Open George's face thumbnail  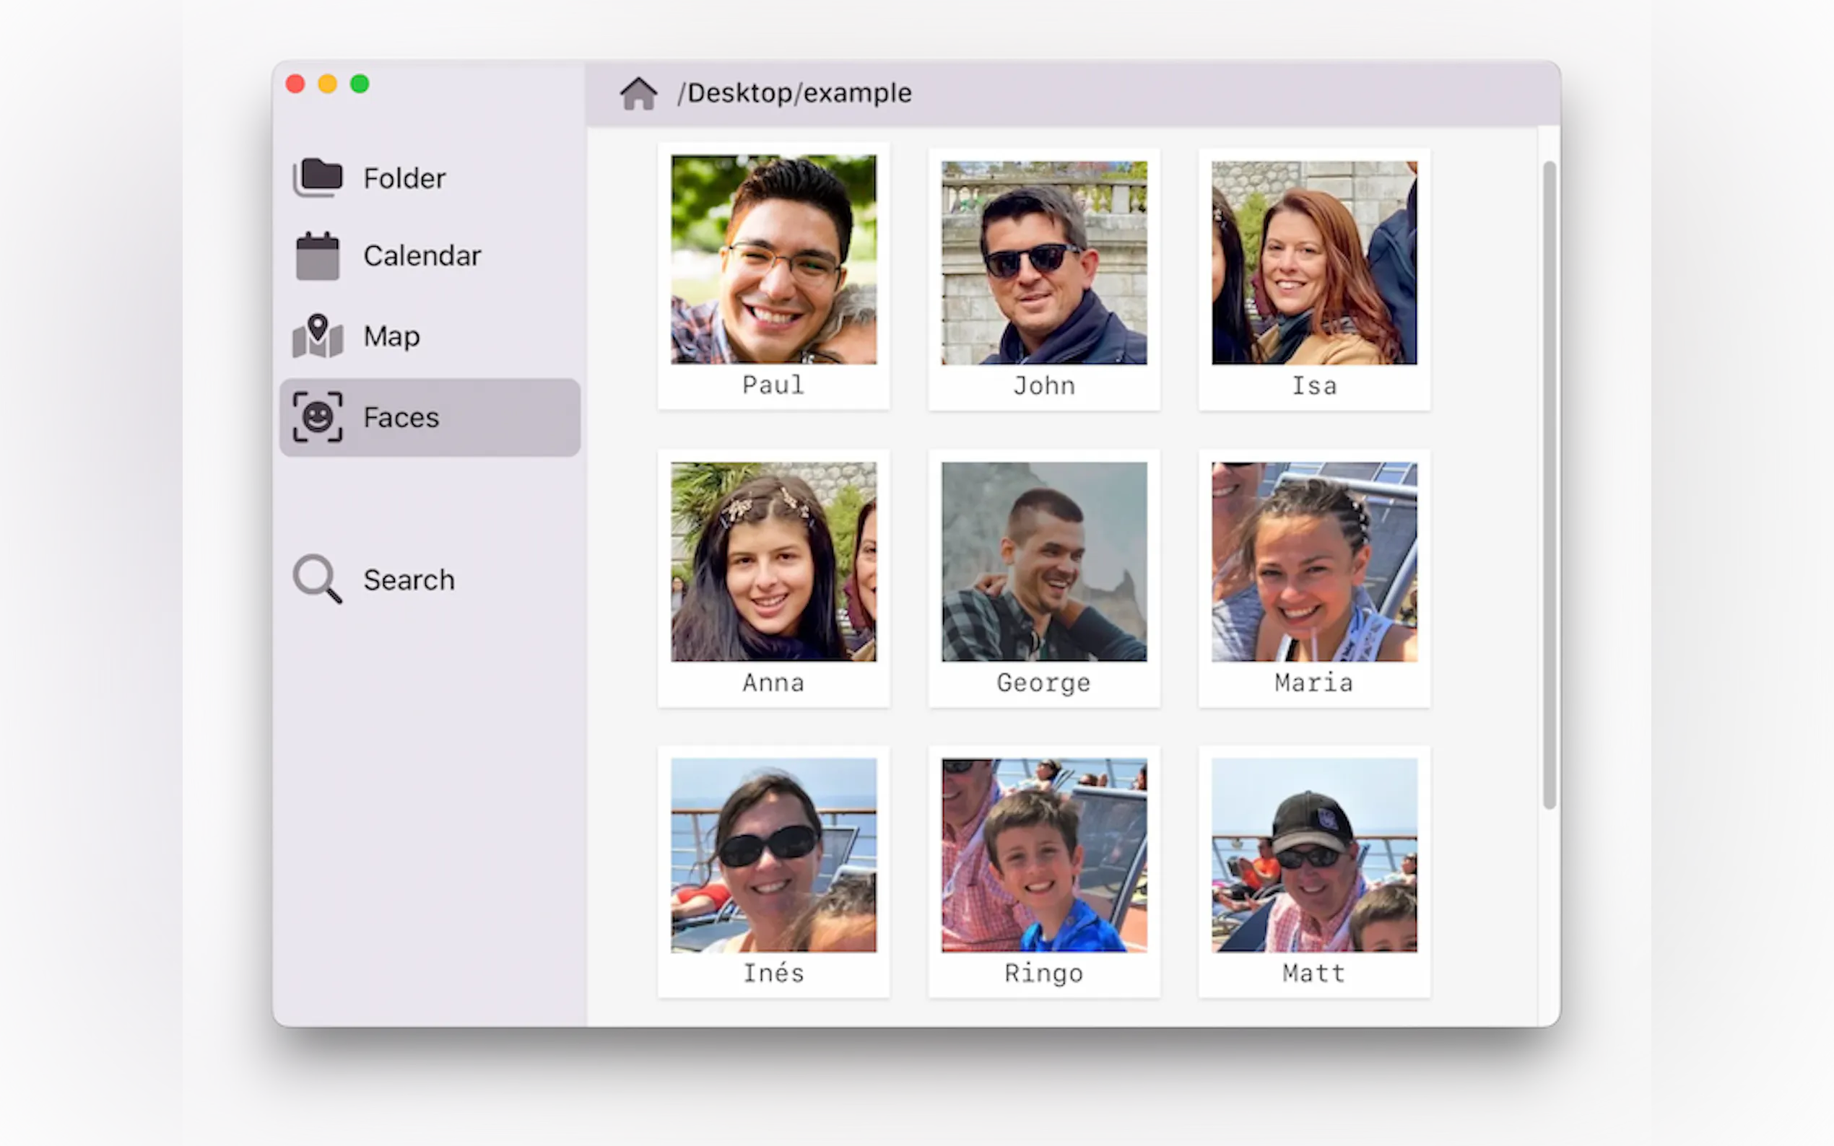pos(1044,561)
